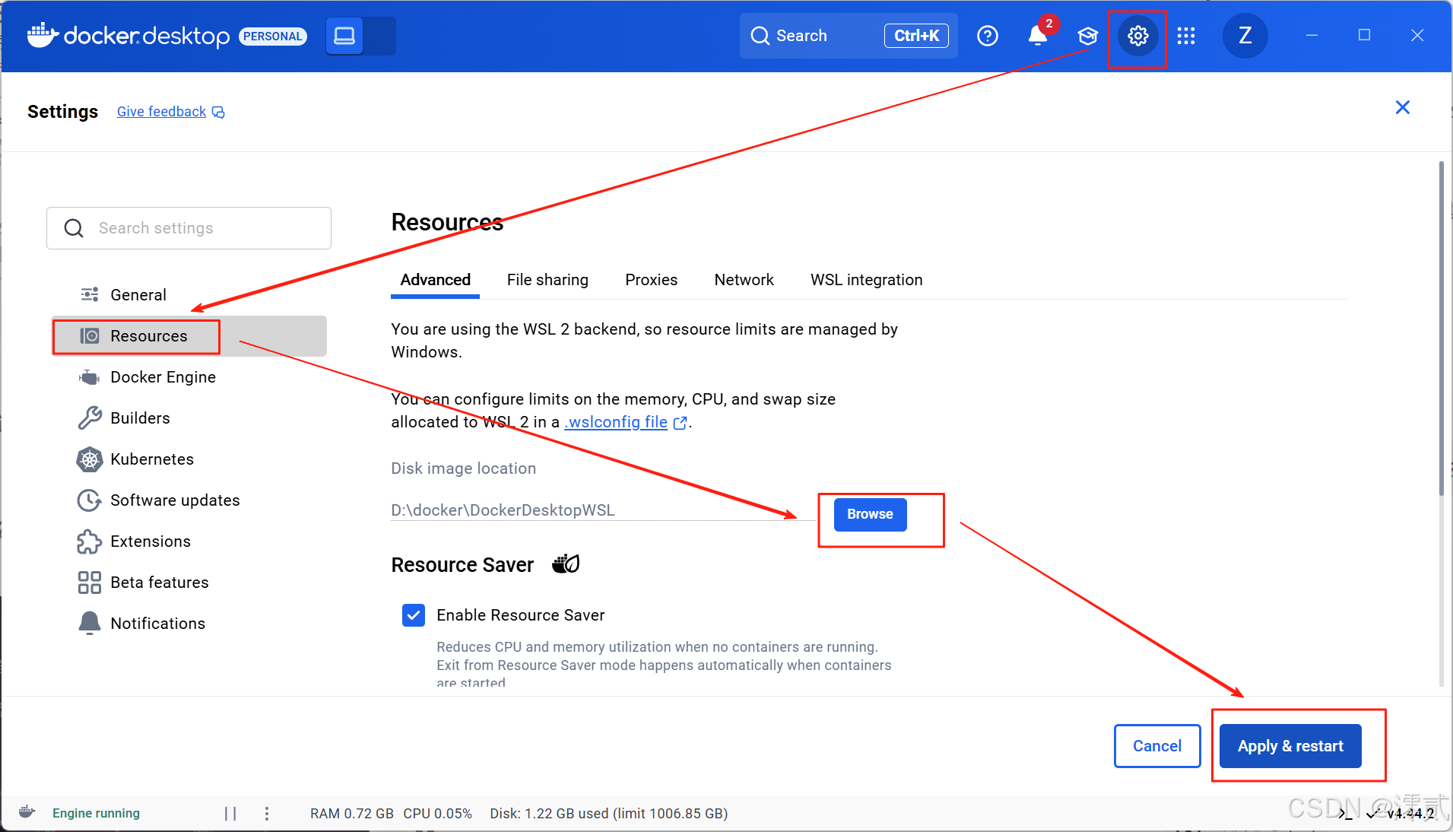Open Beta features settings
1453x832 pixels.
coord(189,583)
